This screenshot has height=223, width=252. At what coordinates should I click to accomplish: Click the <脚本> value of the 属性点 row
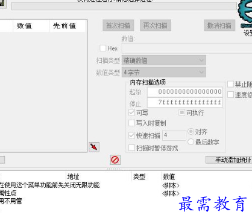(171, 193)
